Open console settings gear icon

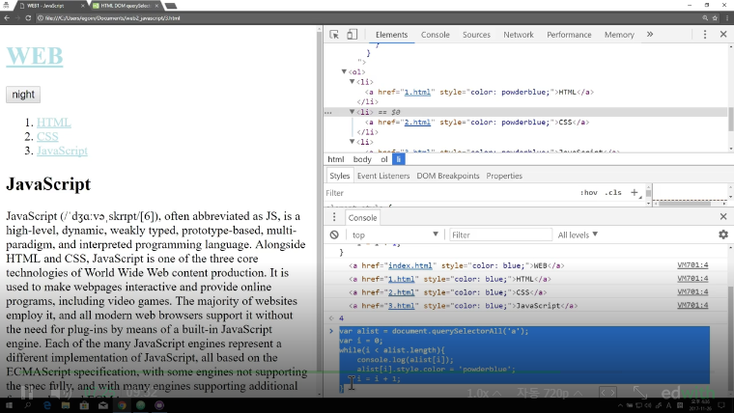pos(723,234)
